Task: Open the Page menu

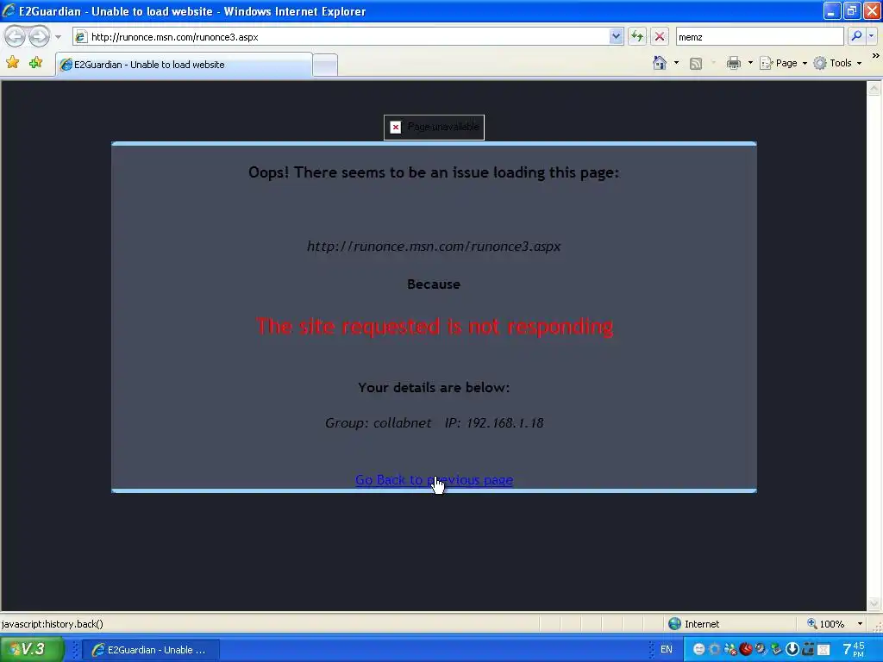Action: click(783, 63)
